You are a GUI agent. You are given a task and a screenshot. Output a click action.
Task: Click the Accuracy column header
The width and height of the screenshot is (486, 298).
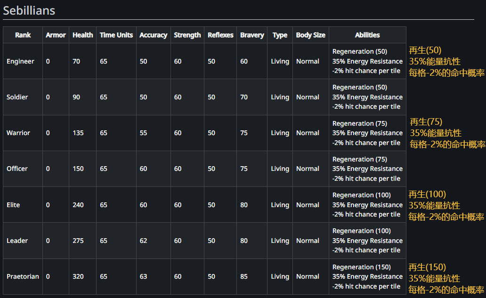pyautogui.click(x=153, y=35)
